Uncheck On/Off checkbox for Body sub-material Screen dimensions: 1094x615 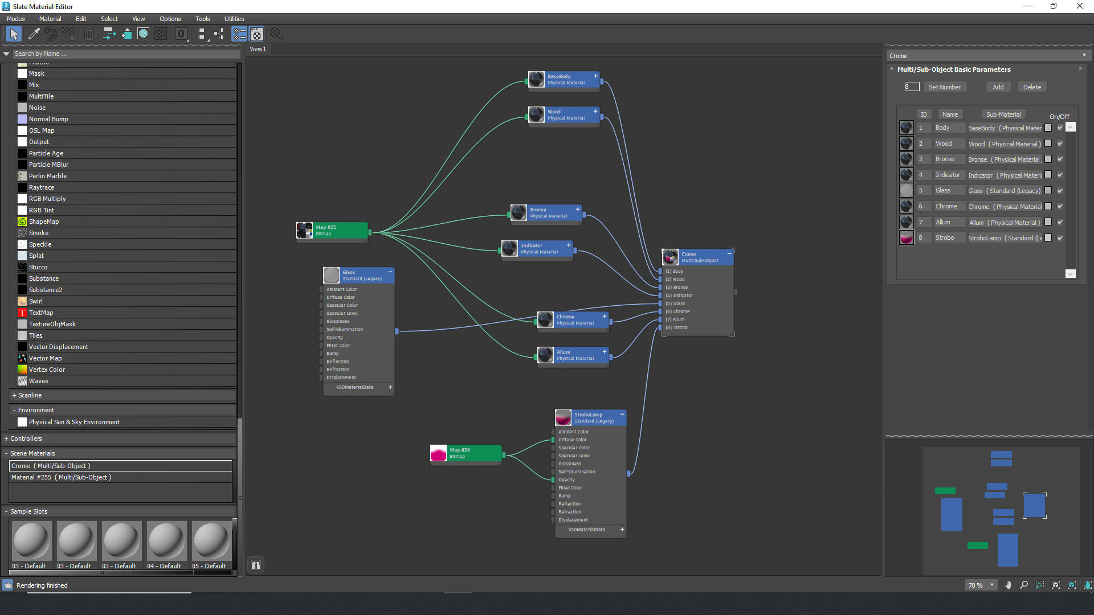[1060, 128]
